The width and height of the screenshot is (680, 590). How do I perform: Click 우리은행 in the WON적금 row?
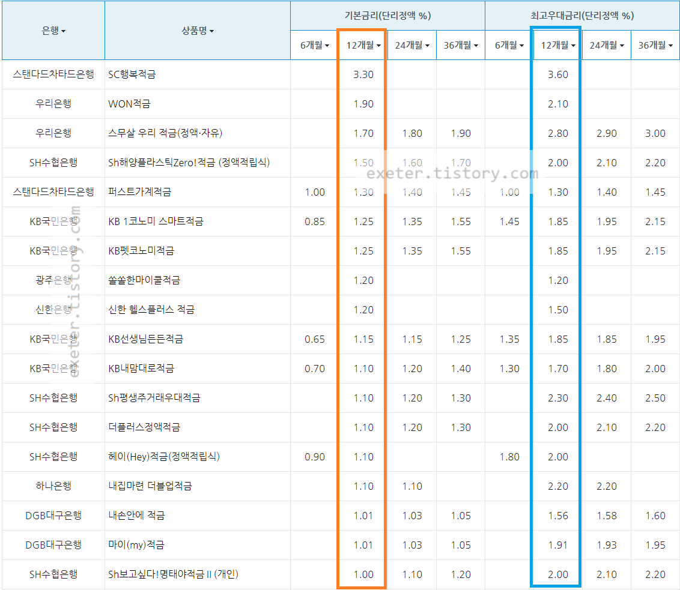point(53,104)
